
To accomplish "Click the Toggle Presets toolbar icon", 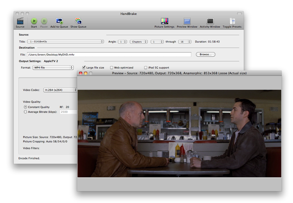I will (x=232, y=21).
